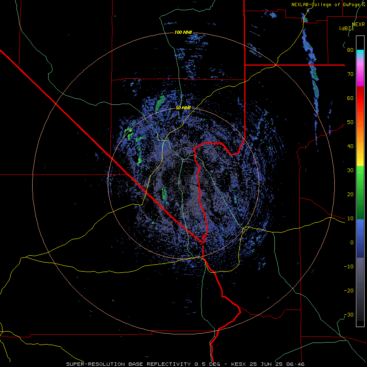Click the 100 NMI range ring label
Screen dimensions: 367x367
click(x=183, y=32)
